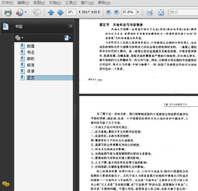
Task: Open the 视图(V) menu
Action: pos(39,3)
